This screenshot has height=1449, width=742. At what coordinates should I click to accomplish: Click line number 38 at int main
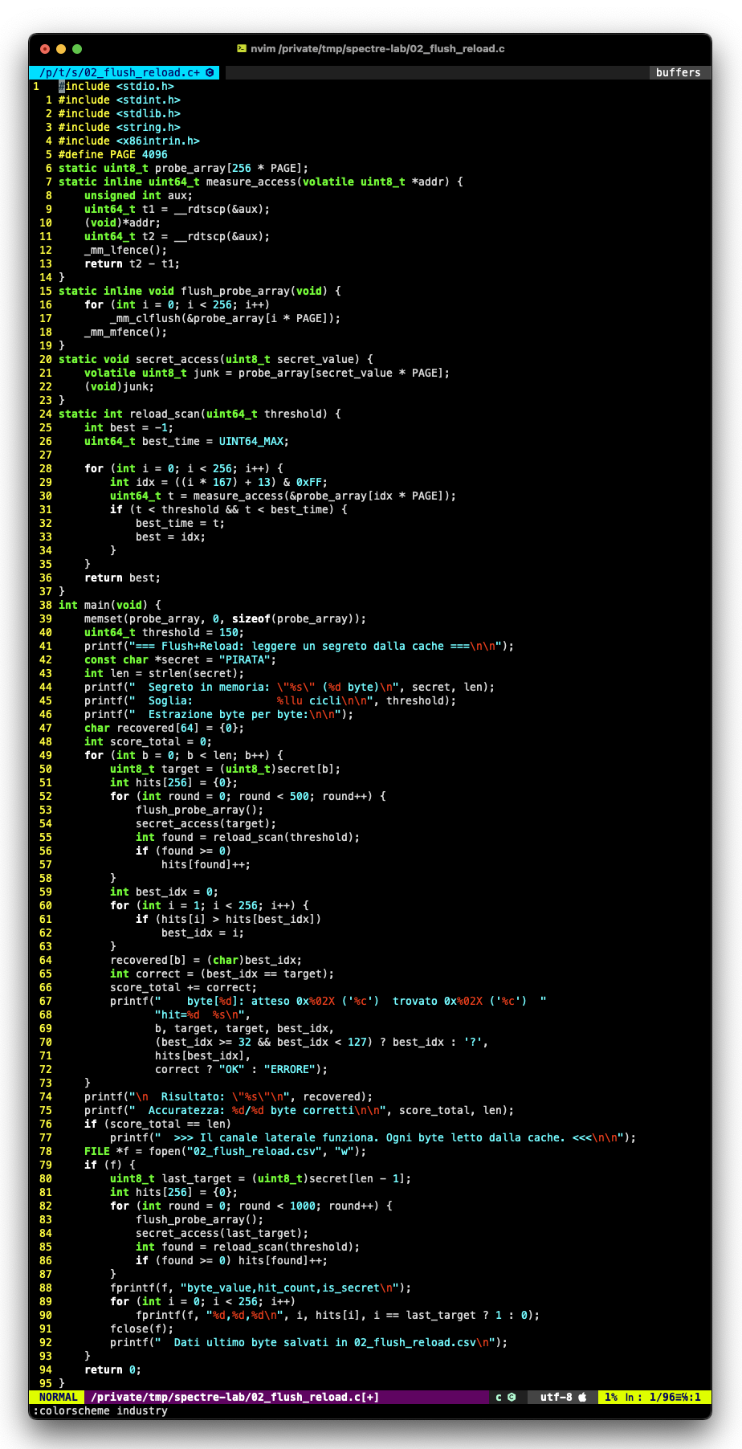(46, 605)
